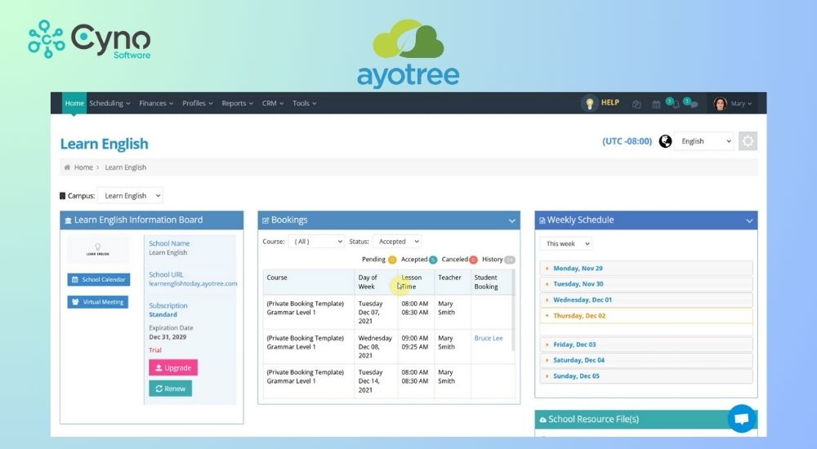The image size is (817, 449).
Task: Open the copy pages icon in navbar
Action: point(636,104)
